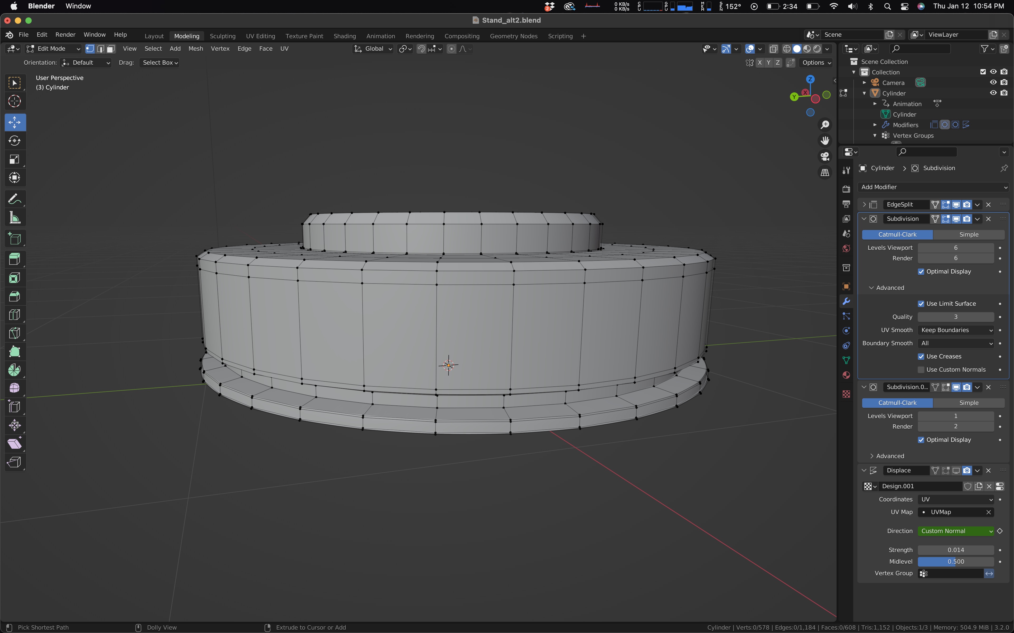Enable Use Custom Normals
The width and height of the screenshot is (1014, 633).
(x=921, y=370)
